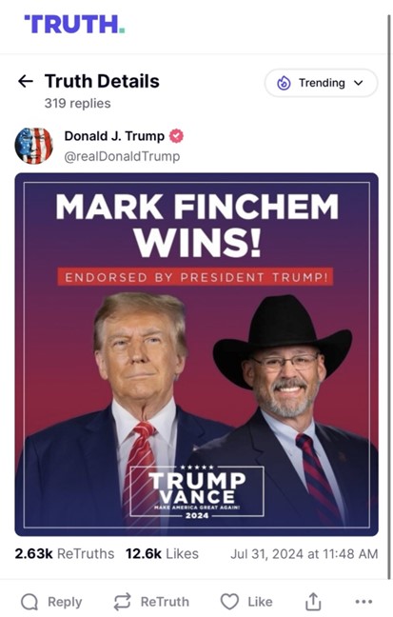Click the 319 replies count
Viewport: 393px width, 617px height.
click(x=77, y=104)
